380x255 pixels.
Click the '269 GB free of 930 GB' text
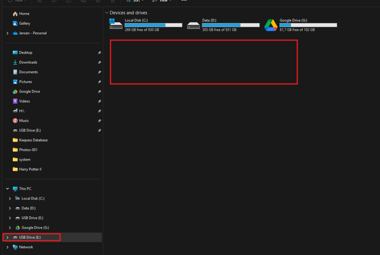coord(142,30)
